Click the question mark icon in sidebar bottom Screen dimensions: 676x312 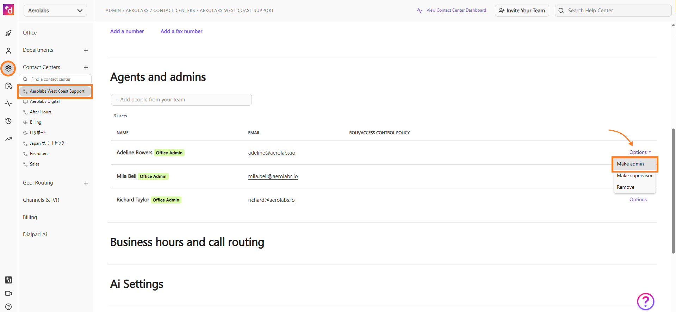point(8,307)
